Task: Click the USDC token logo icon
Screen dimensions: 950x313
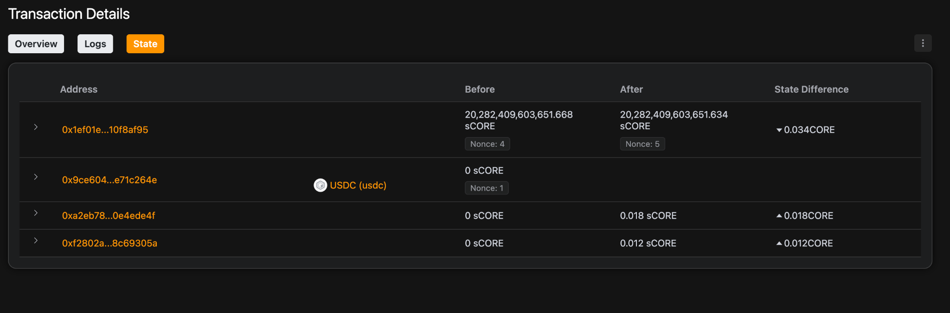Action: coord(321,185)
